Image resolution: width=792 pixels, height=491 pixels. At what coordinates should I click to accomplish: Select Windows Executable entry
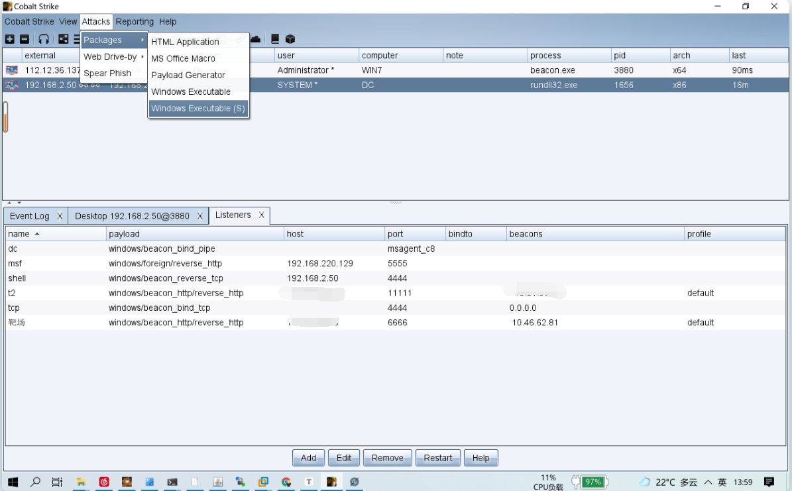(199, 92)
